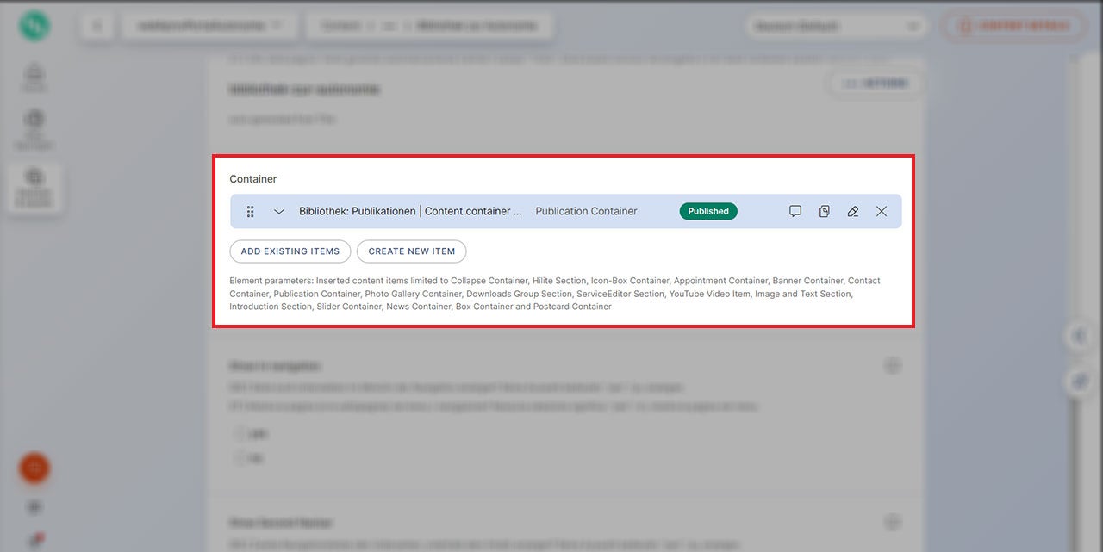The image size is (1103, 552).
Task: Select the No radio option under navigation settings
Action: 240,458
